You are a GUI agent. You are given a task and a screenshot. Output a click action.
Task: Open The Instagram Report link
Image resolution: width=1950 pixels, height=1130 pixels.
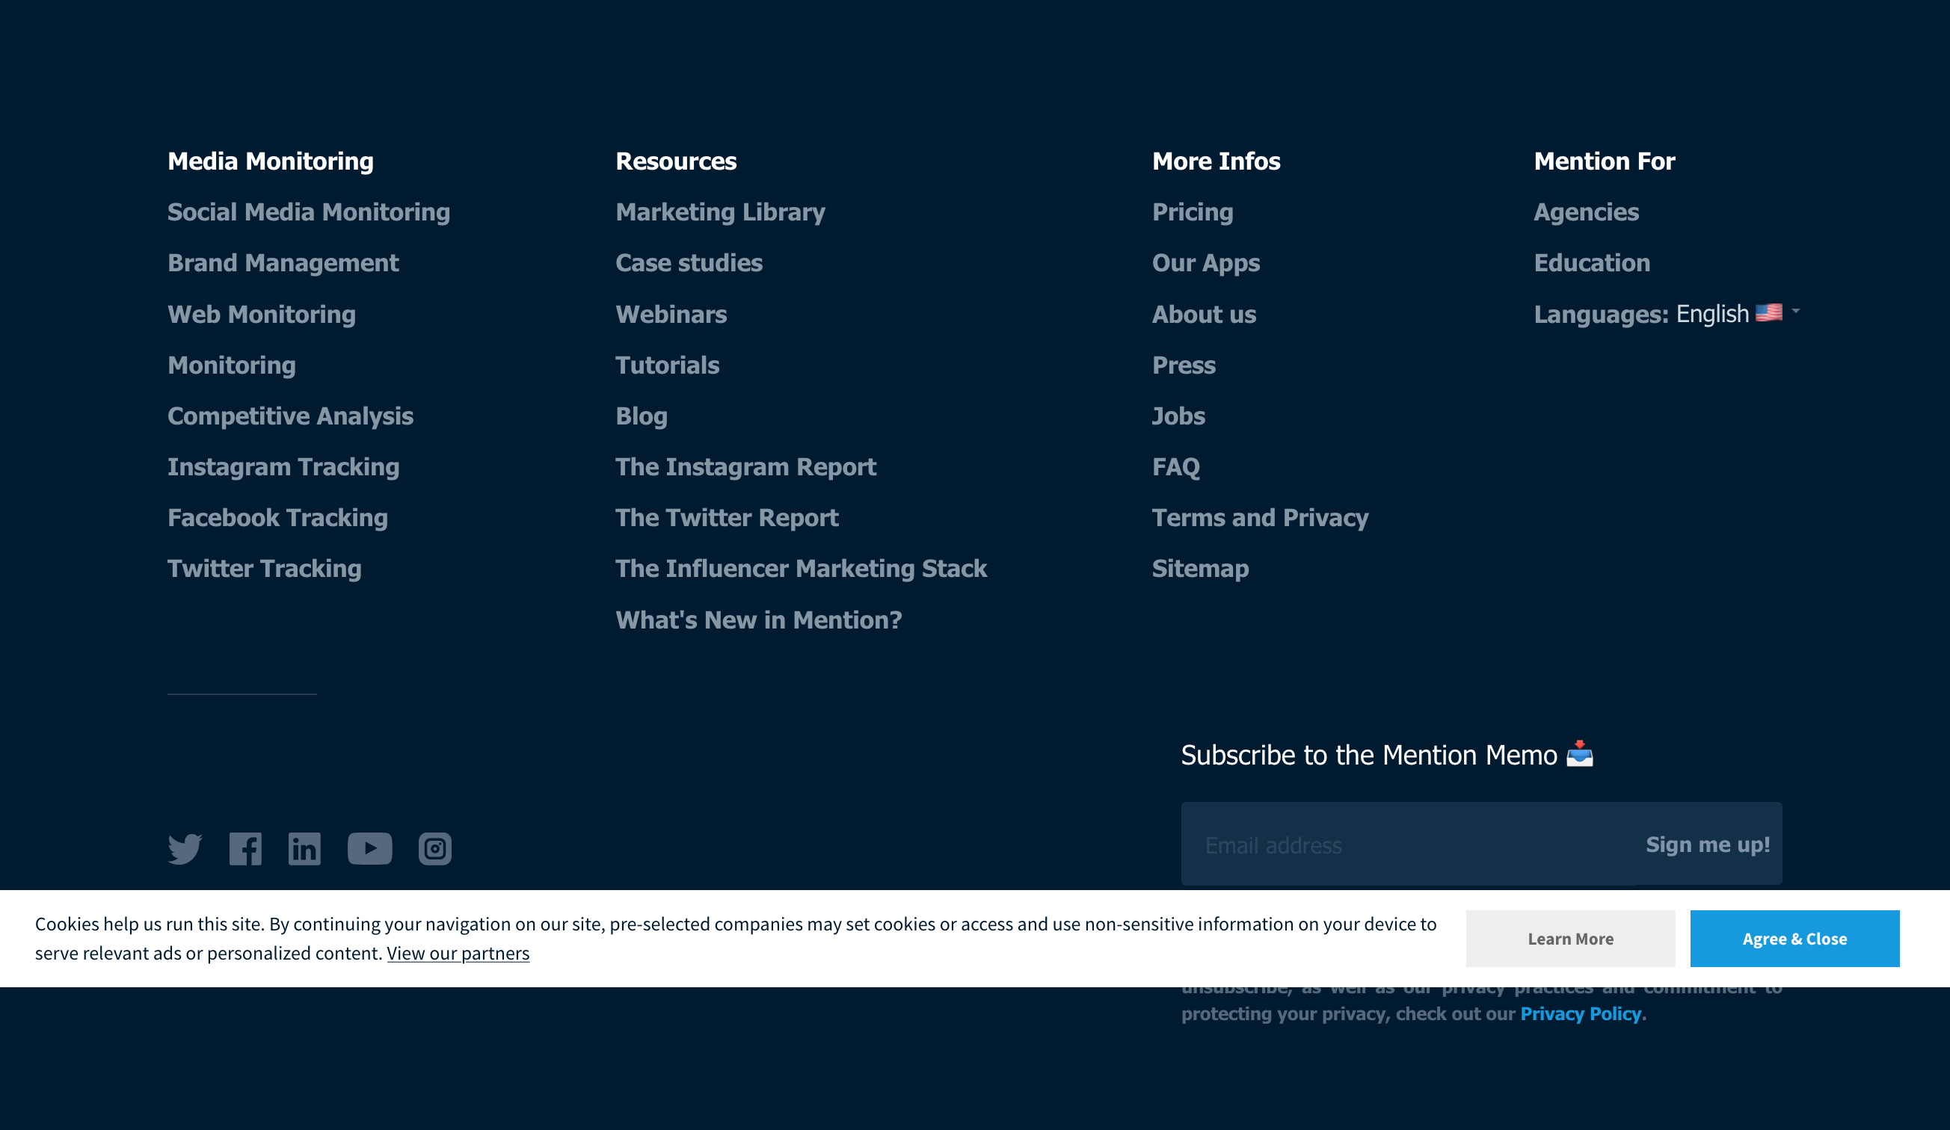point(746,467)
